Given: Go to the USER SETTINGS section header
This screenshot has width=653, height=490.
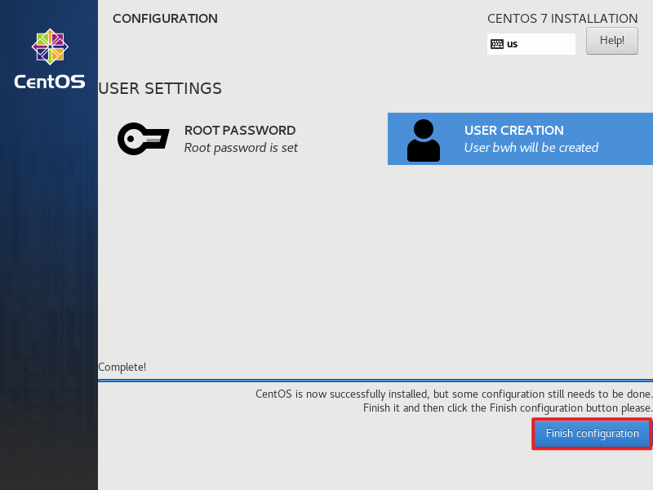Looking at the screenshot, I should click(x=159, y=88).
